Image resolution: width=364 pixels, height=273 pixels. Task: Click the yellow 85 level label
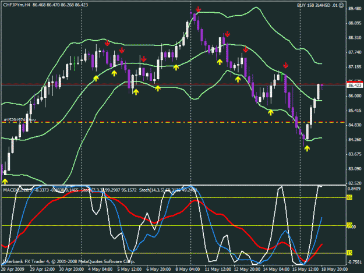click(x=349, y=197)
